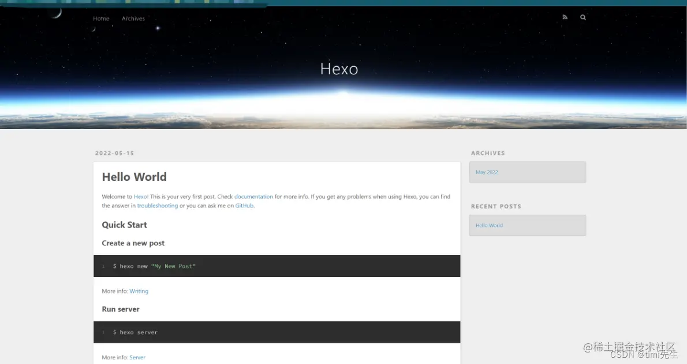Click the Quick Start heading

125,225
